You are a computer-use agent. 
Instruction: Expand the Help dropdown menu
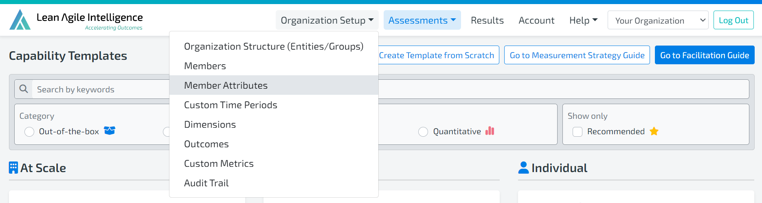point(583,20)
